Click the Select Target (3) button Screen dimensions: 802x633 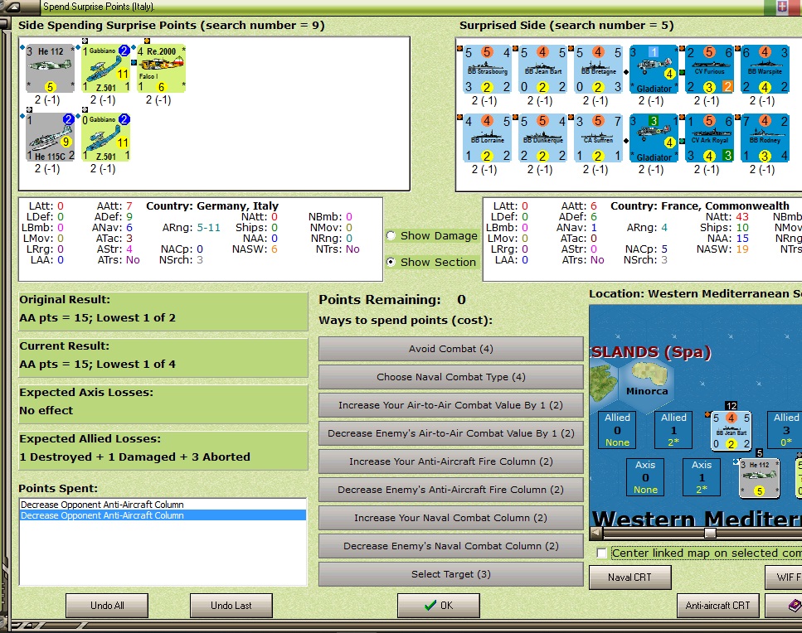[450, 574]
